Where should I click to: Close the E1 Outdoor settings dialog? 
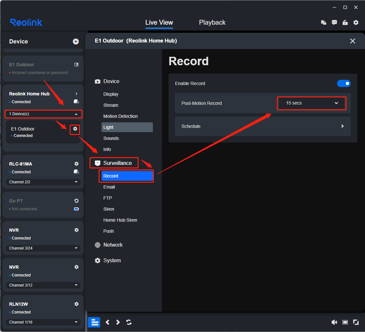tap(352, 41)
